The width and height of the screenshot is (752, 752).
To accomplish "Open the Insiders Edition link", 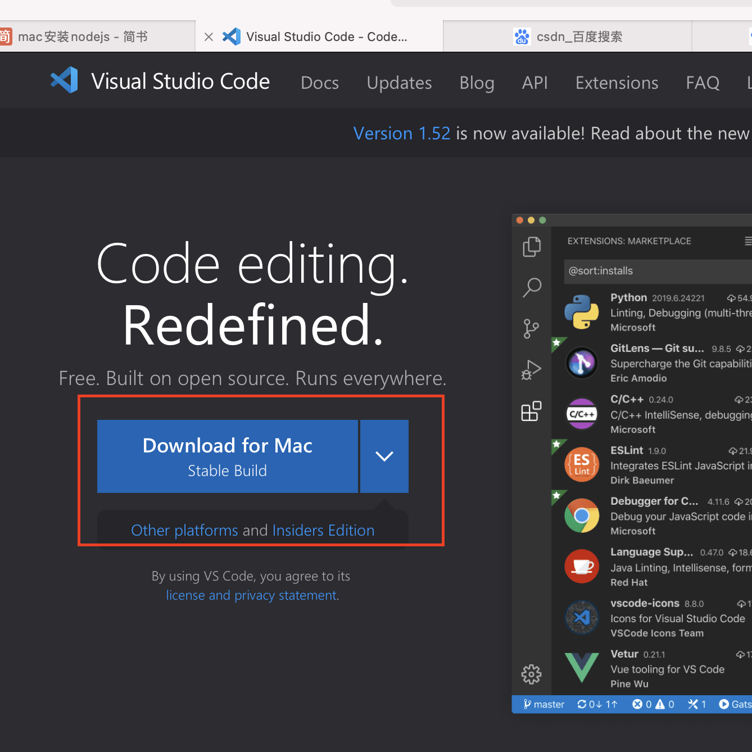I will (323, 531).
